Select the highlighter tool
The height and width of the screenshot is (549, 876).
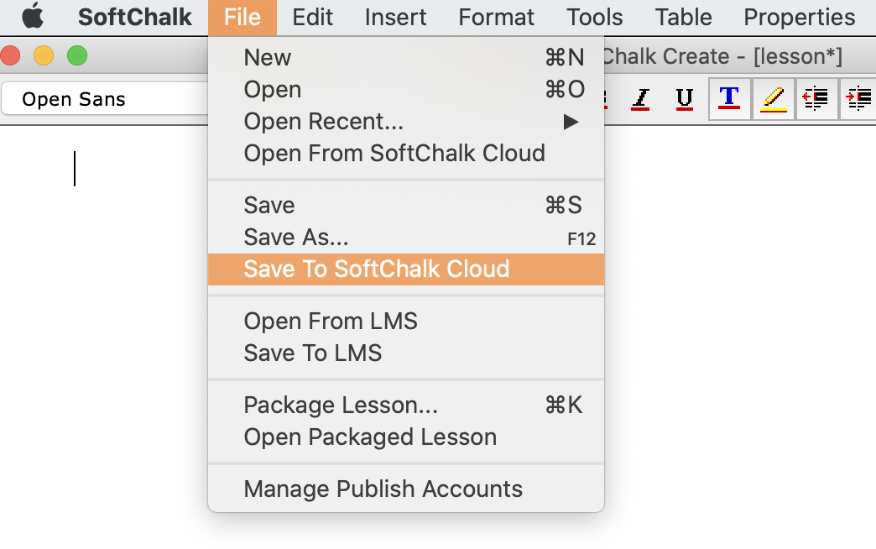pos(772,99)
